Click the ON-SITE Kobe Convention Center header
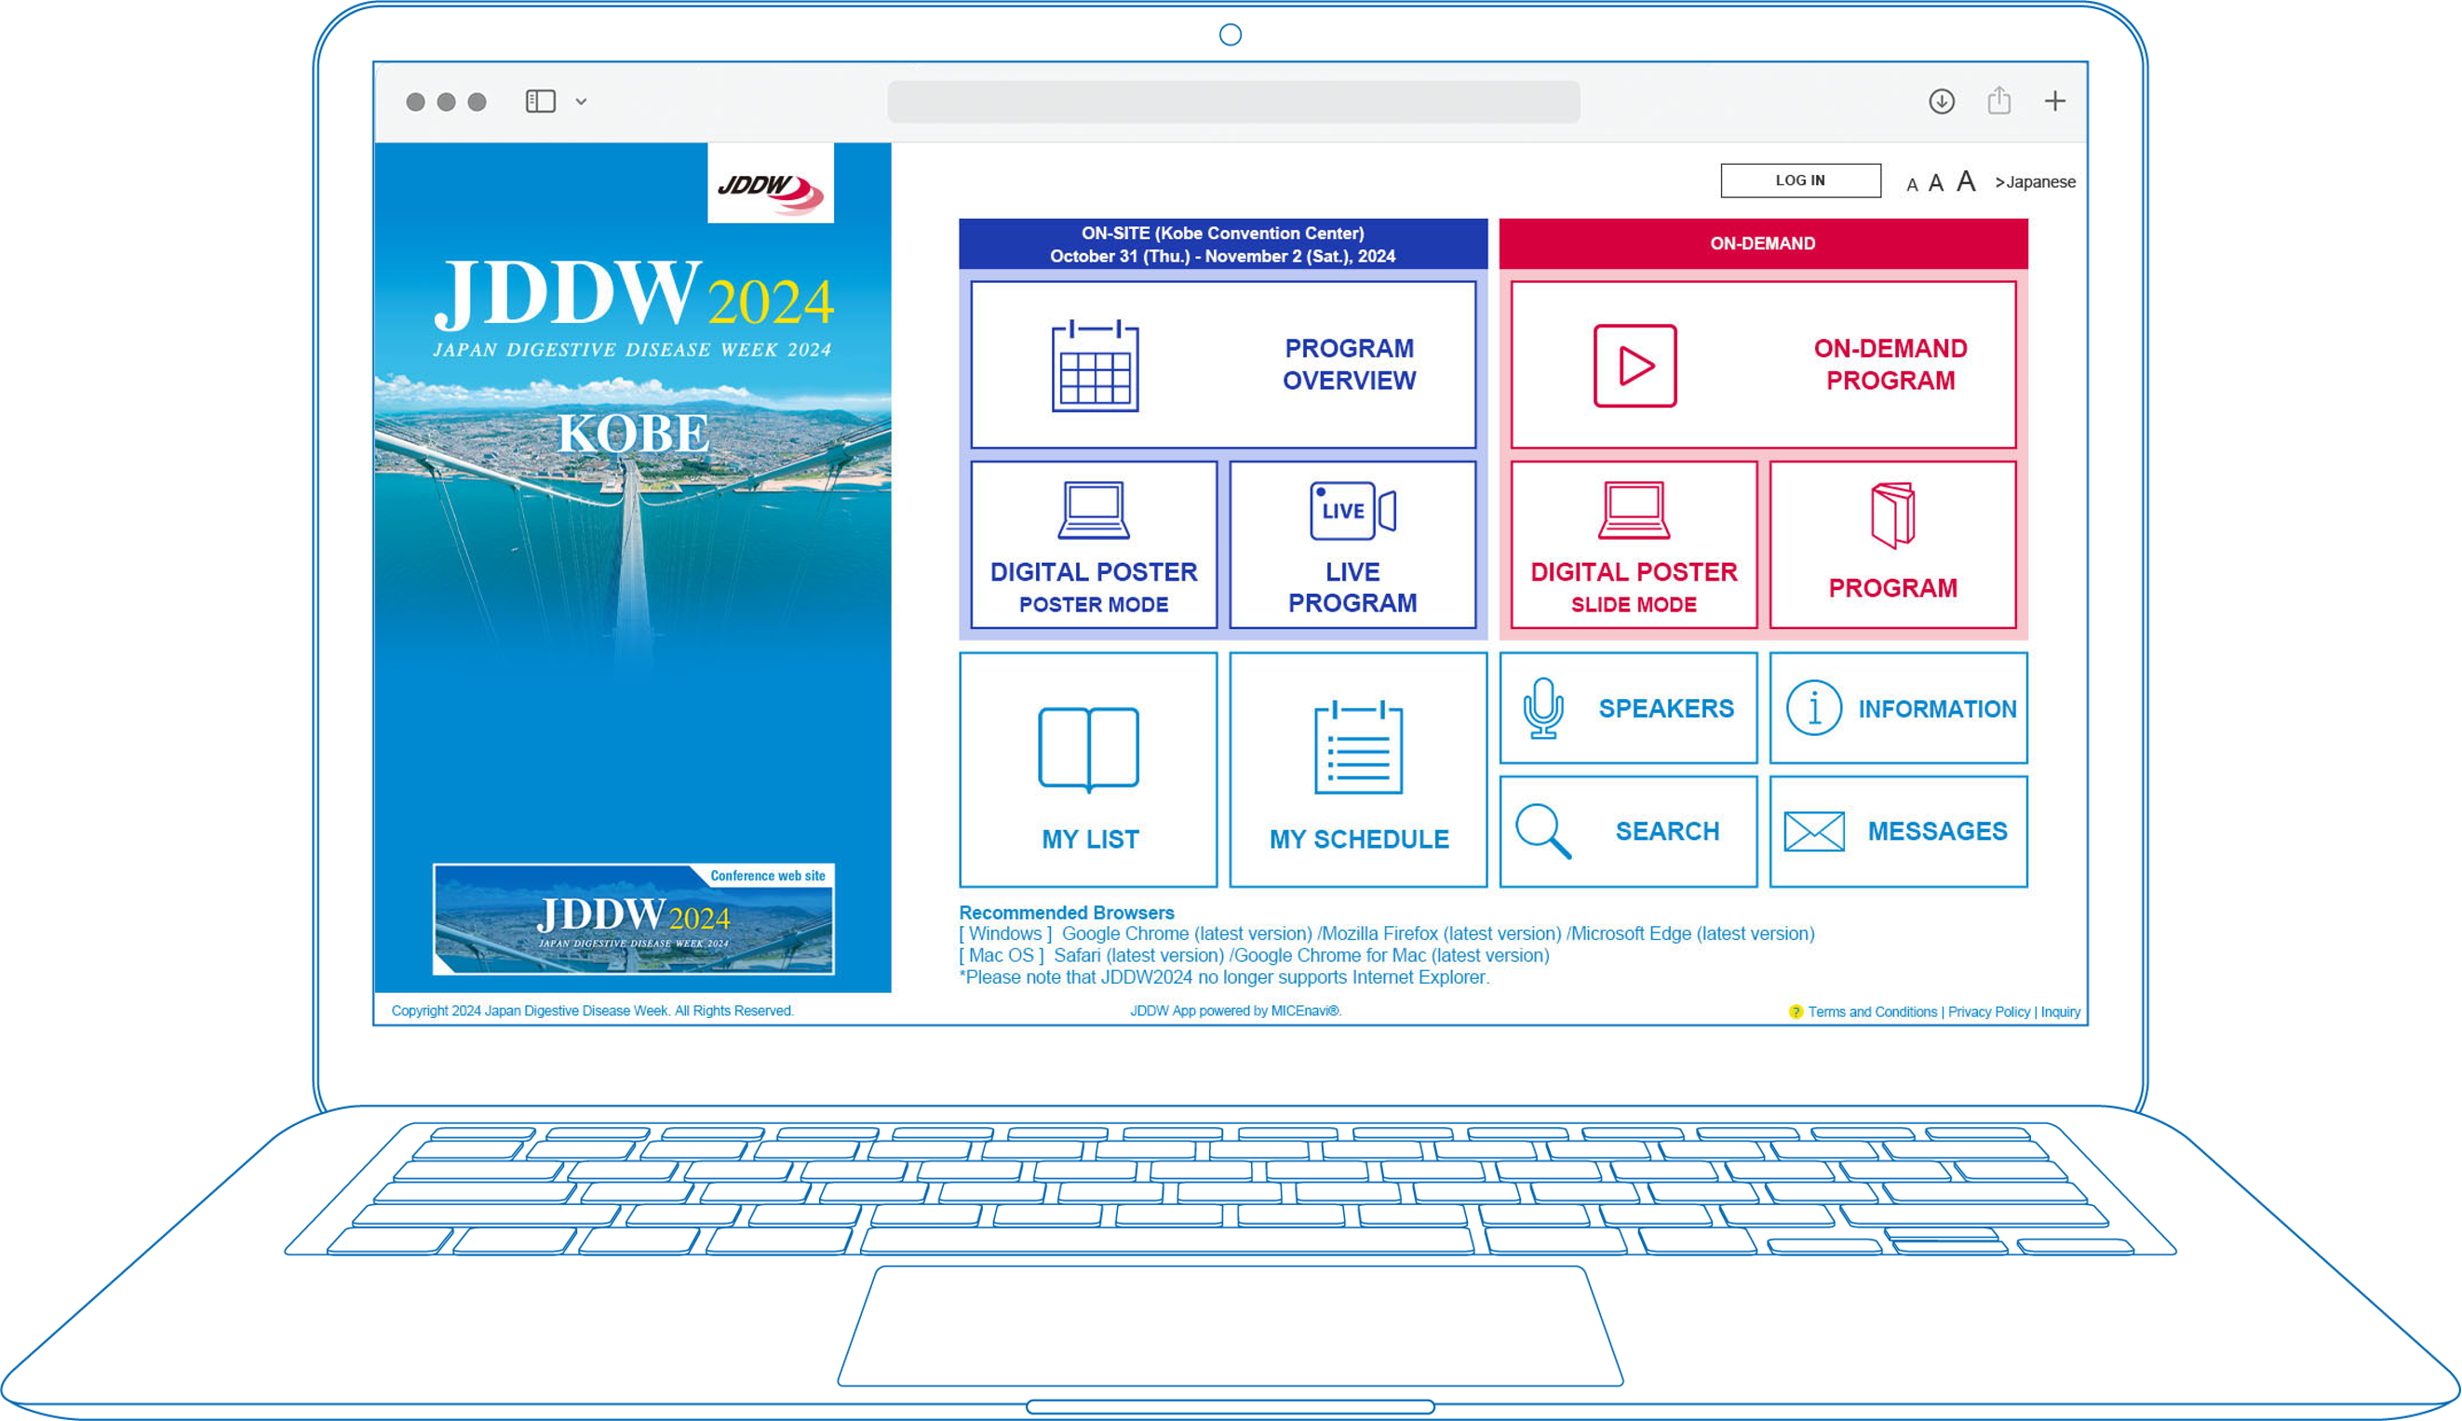Viewport: 2462px width, 1421px height. 1222,244
